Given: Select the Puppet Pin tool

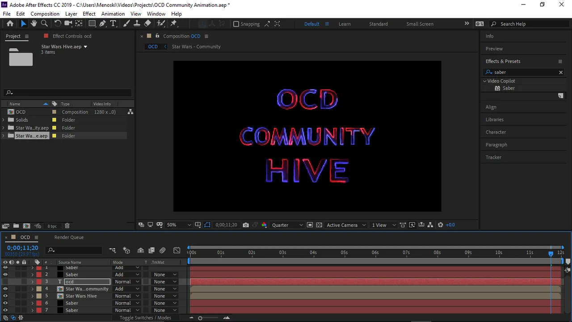Looking at the screenshot, I should point(174,24).
